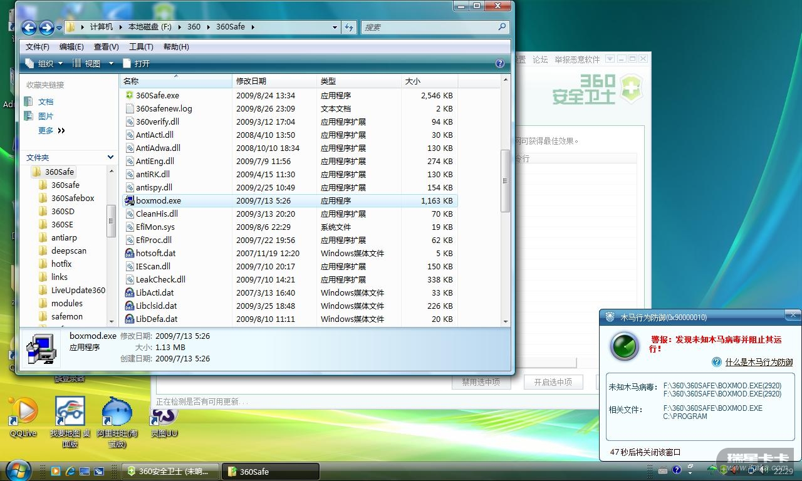The width and height of the screenshot is (802, 481).
Task: Click the file list vertical scrollbar thumb
Action: (x=506, y=181)
